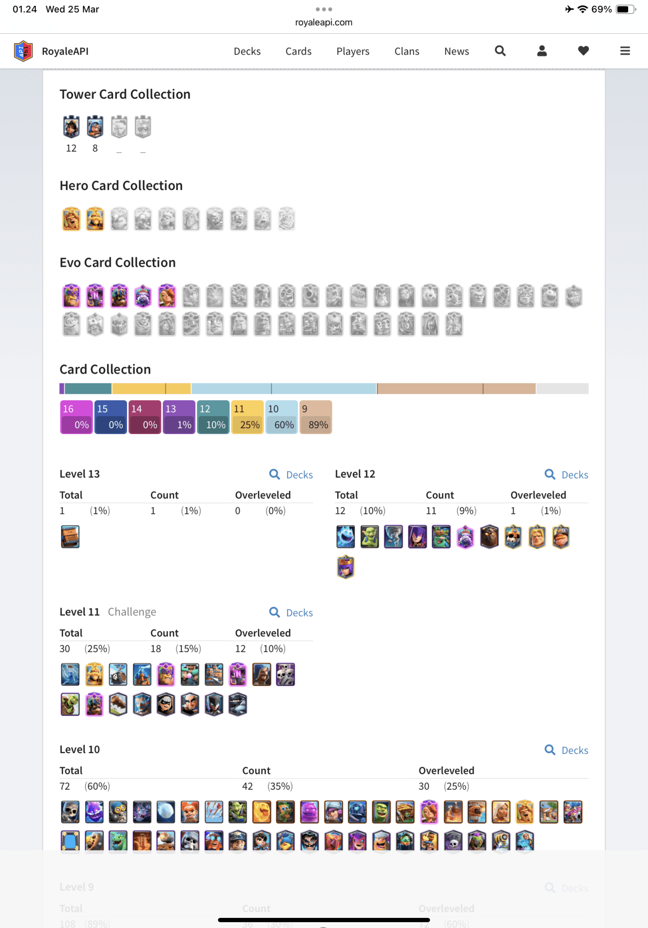Click the Mirror card icon
This screenshot has width=648, height=928.
[70, 841]
